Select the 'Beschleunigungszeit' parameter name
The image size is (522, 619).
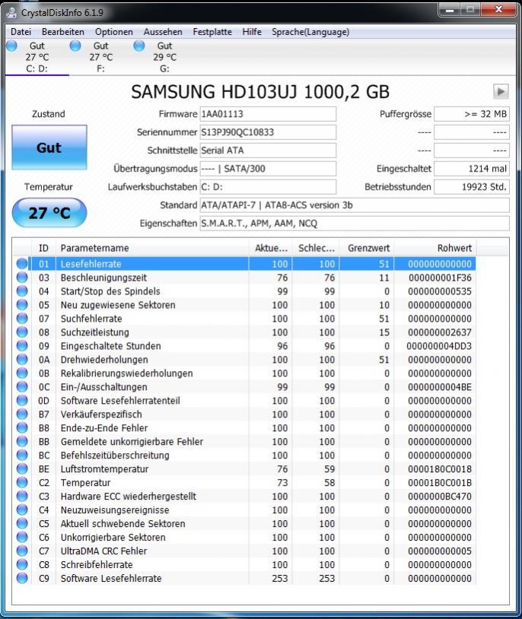[x=103, y=278]
